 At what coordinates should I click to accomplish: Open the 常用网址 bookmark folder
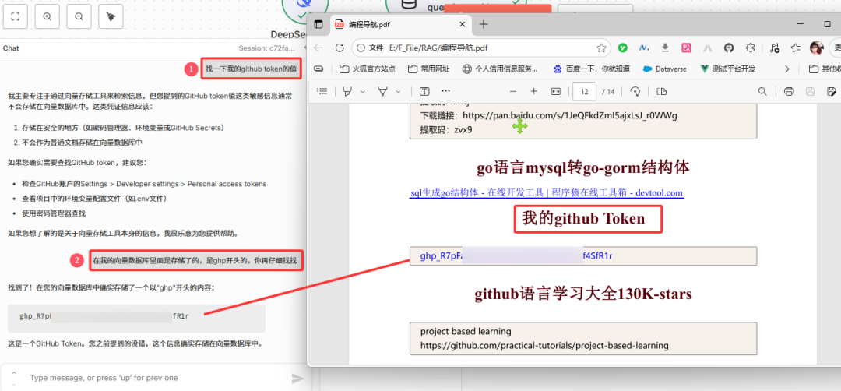click(x=428, y=69)
